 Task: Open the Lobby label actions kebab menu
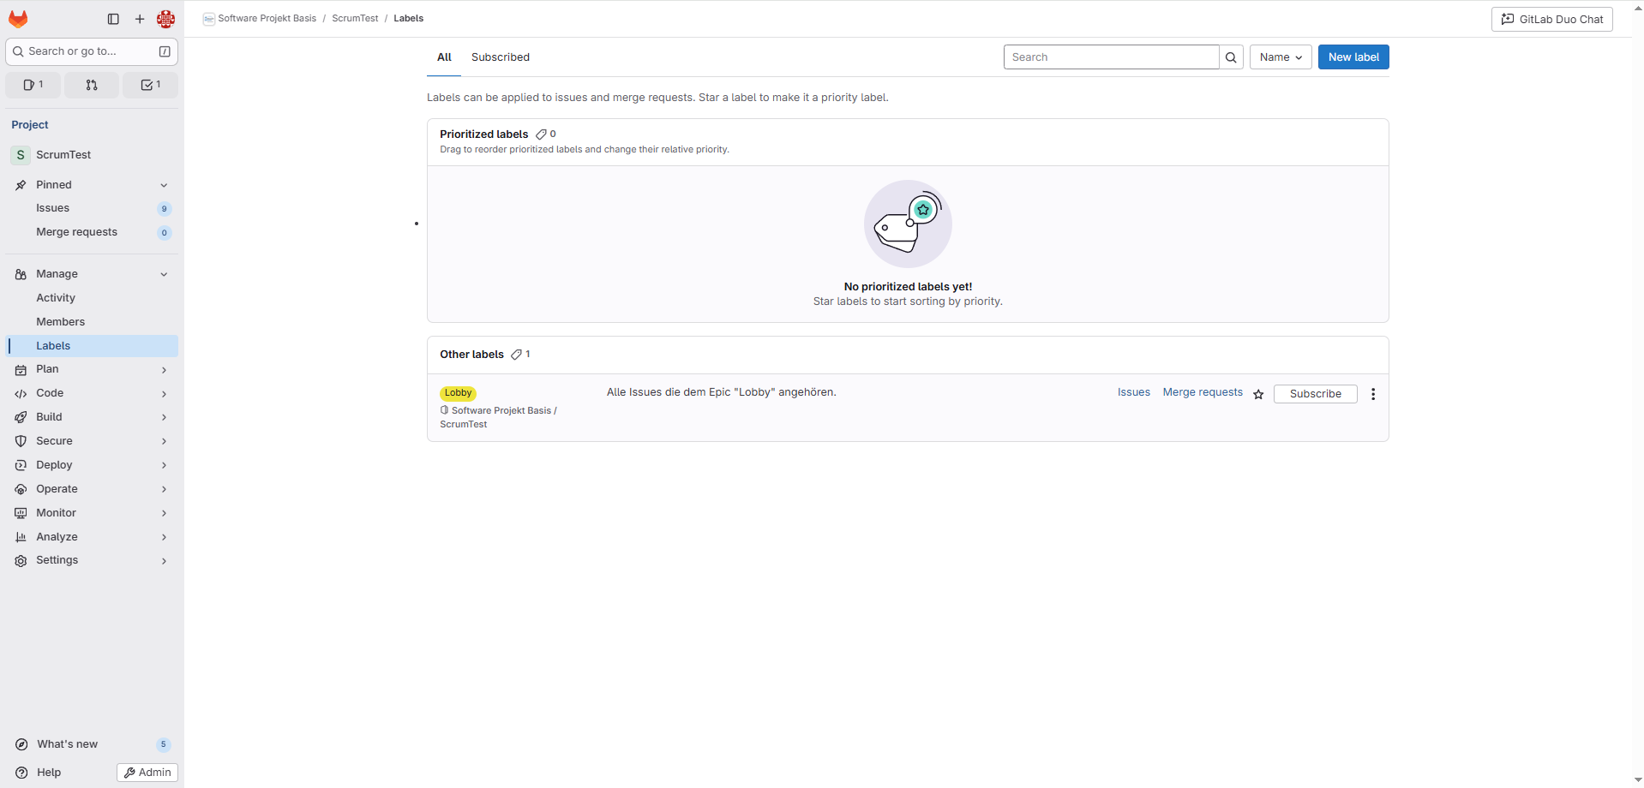[x=1372, y=394]
